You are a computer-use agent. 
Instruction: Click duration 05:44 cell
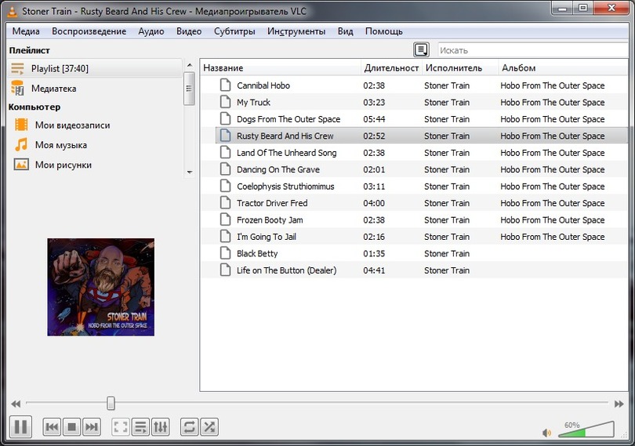(x=374, y=119)
